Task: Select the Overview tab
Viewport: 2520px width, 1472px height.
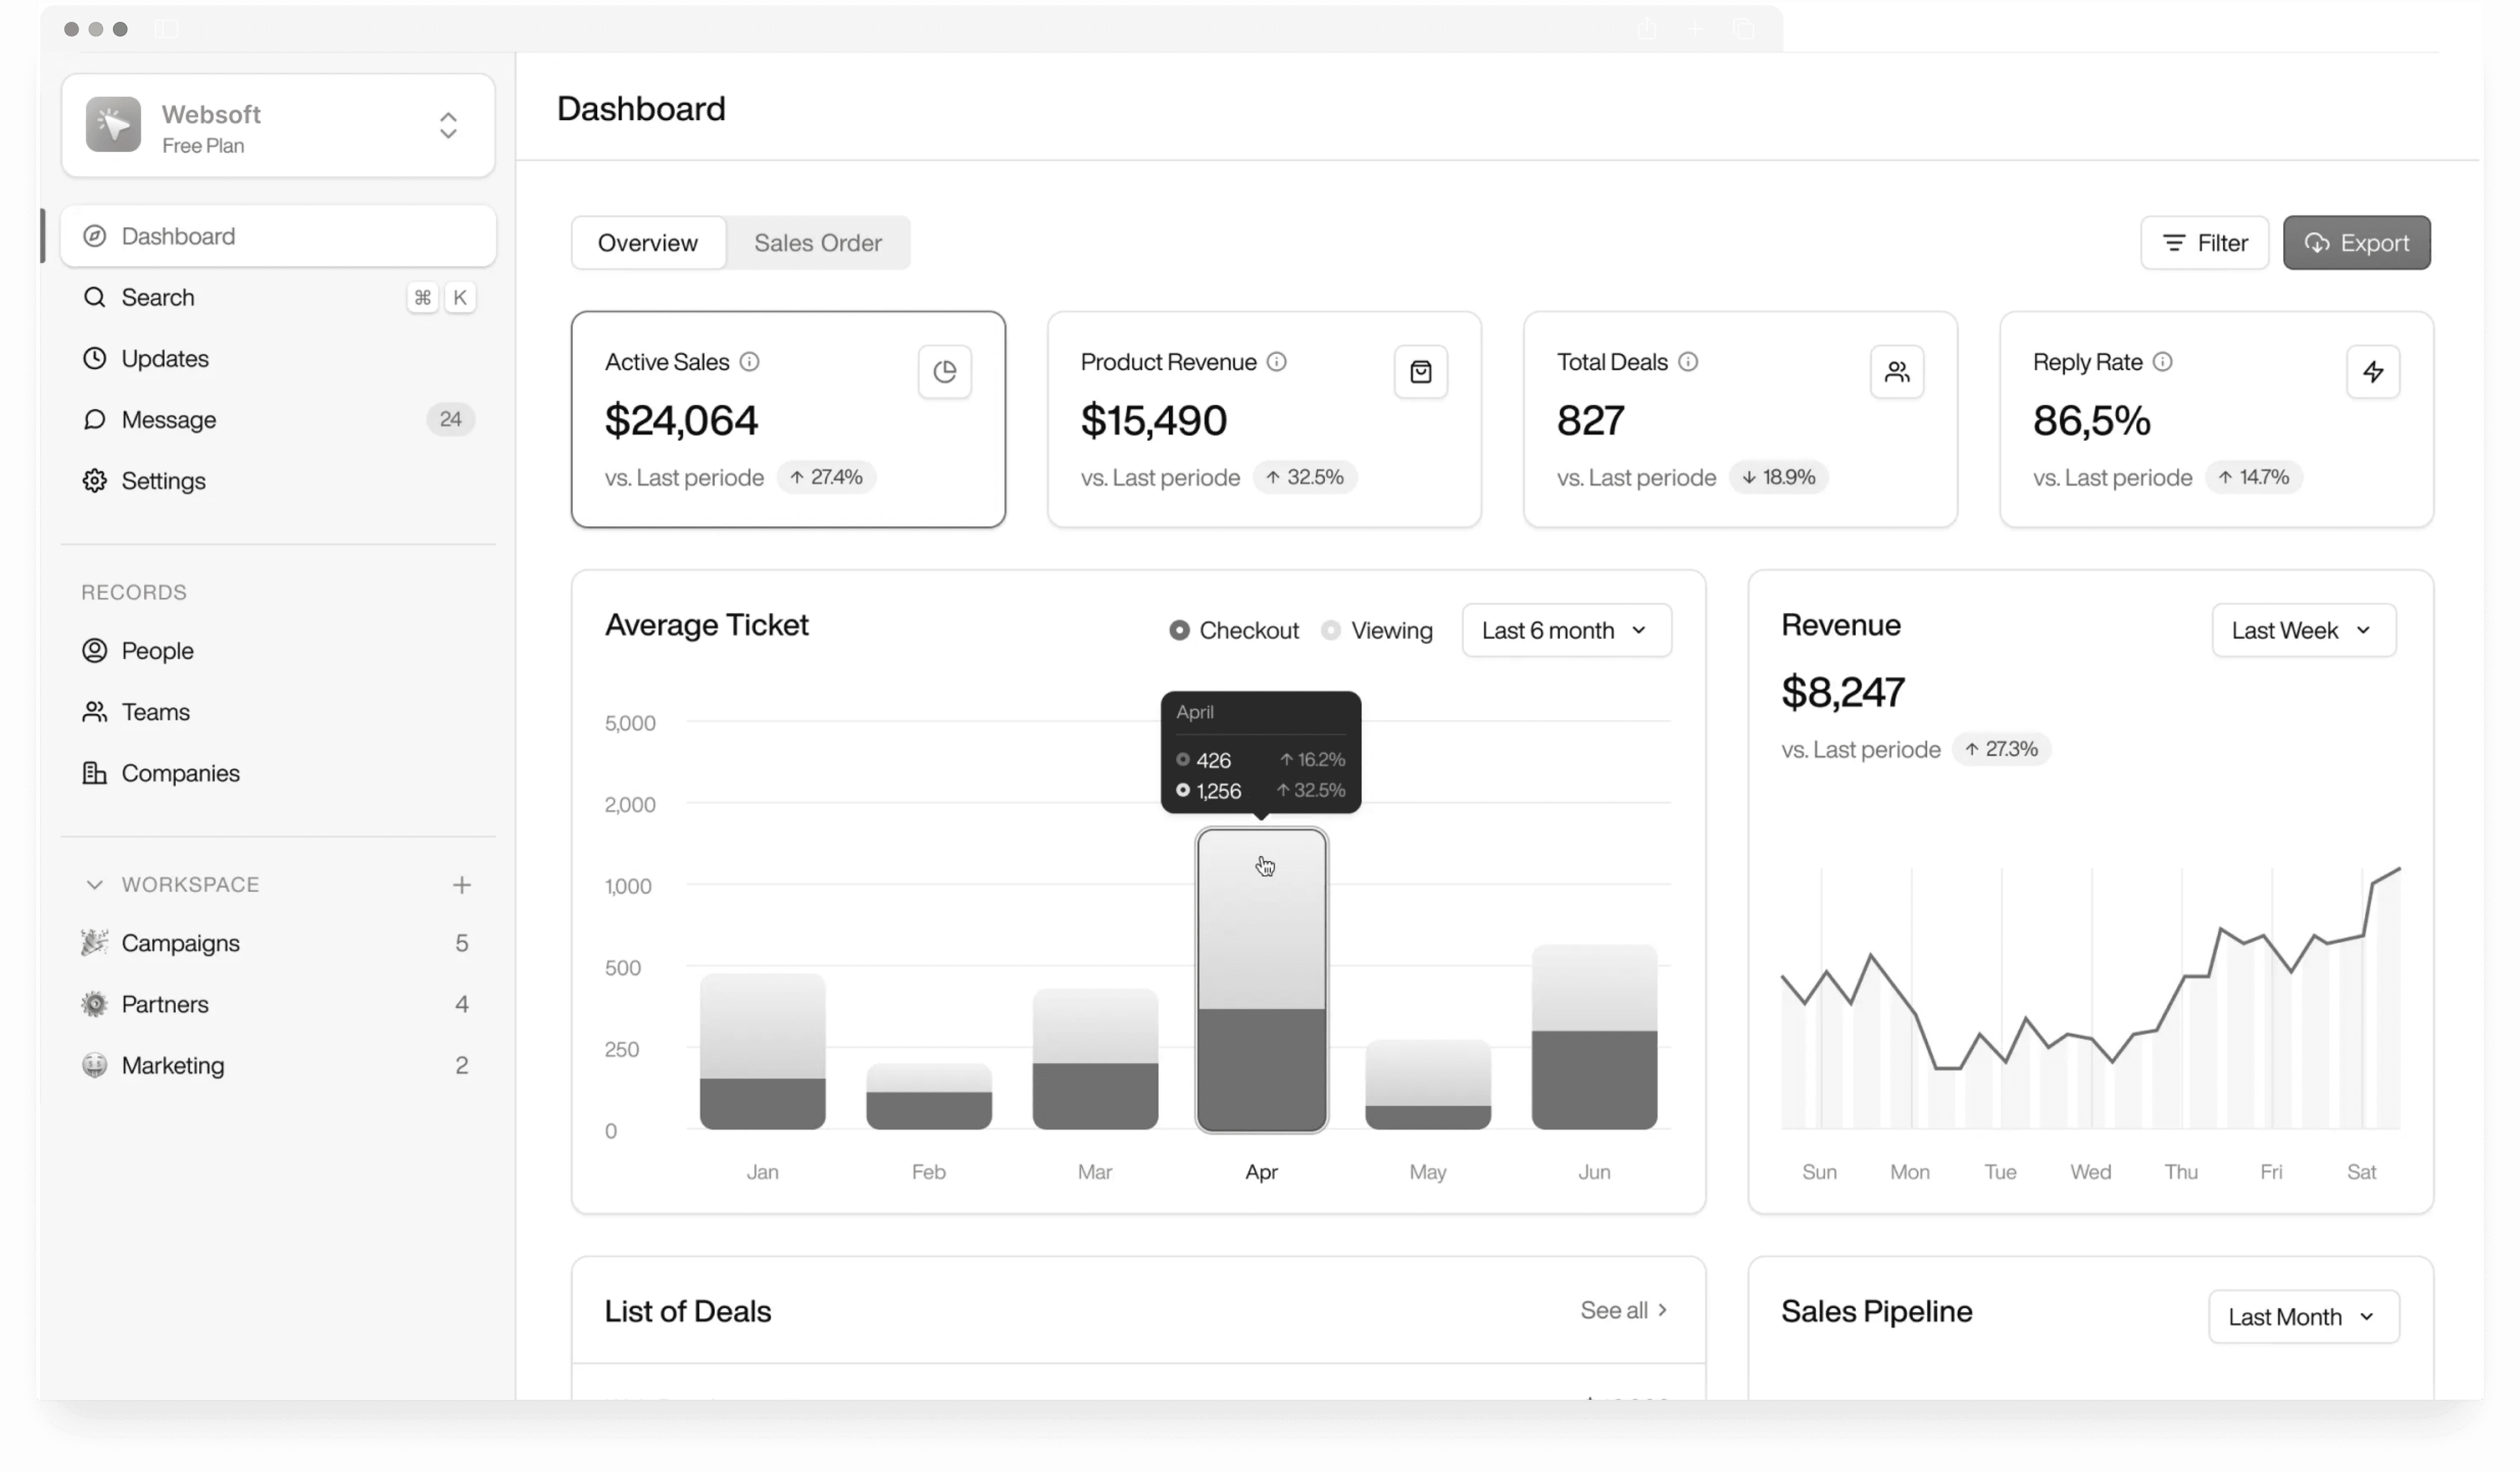Action: 648,242
